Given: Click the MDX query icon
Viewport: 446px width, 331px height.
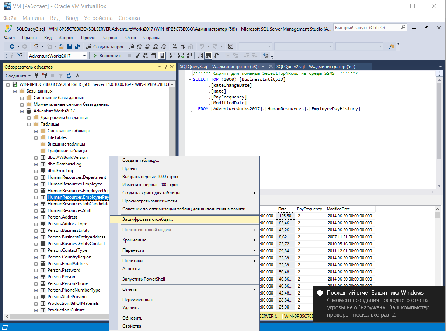Looking at the screenshot, I should tap(139, 46).
